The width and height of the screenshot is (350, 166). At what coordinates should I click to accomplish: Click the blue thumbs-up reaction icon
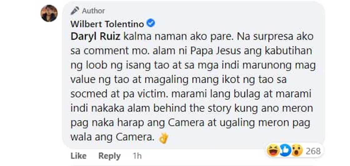284,151
